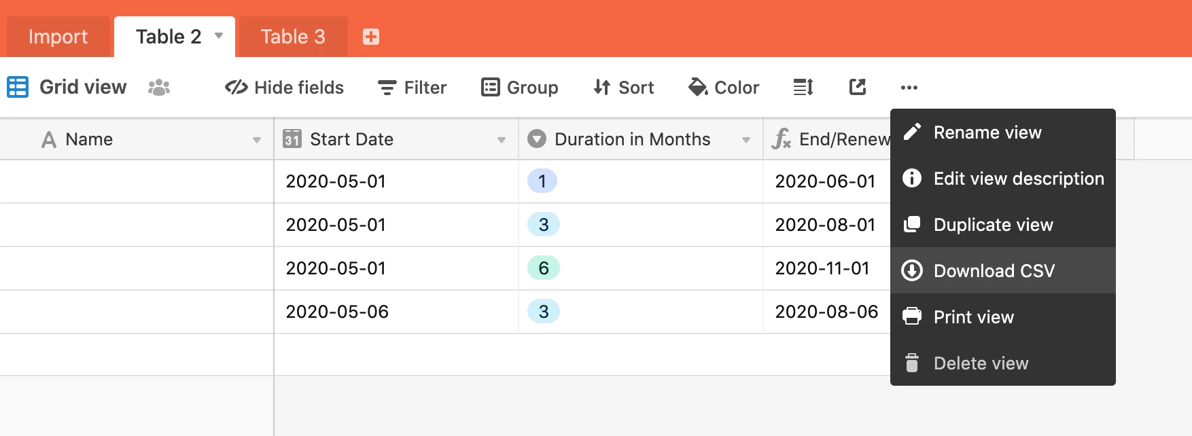Click the Filter button

click(x=412, y=88)
